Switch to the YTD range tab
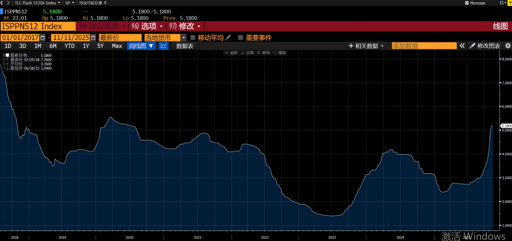Viewport: 512px width, 241px height. pyautogui.click(x=69, y=46)
